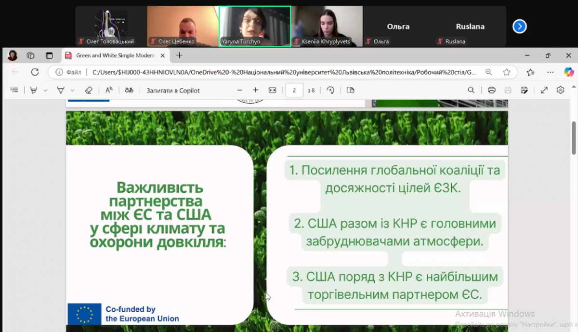Select the Eraser tool
578x332 pixels.
pyautogui.click(x=88, y=90)
